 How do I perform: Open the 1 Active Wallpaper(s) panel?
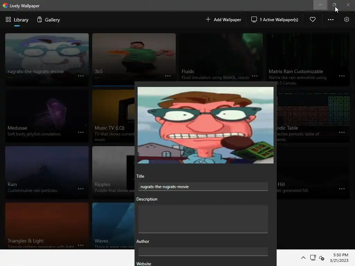[x=275, y=20]
